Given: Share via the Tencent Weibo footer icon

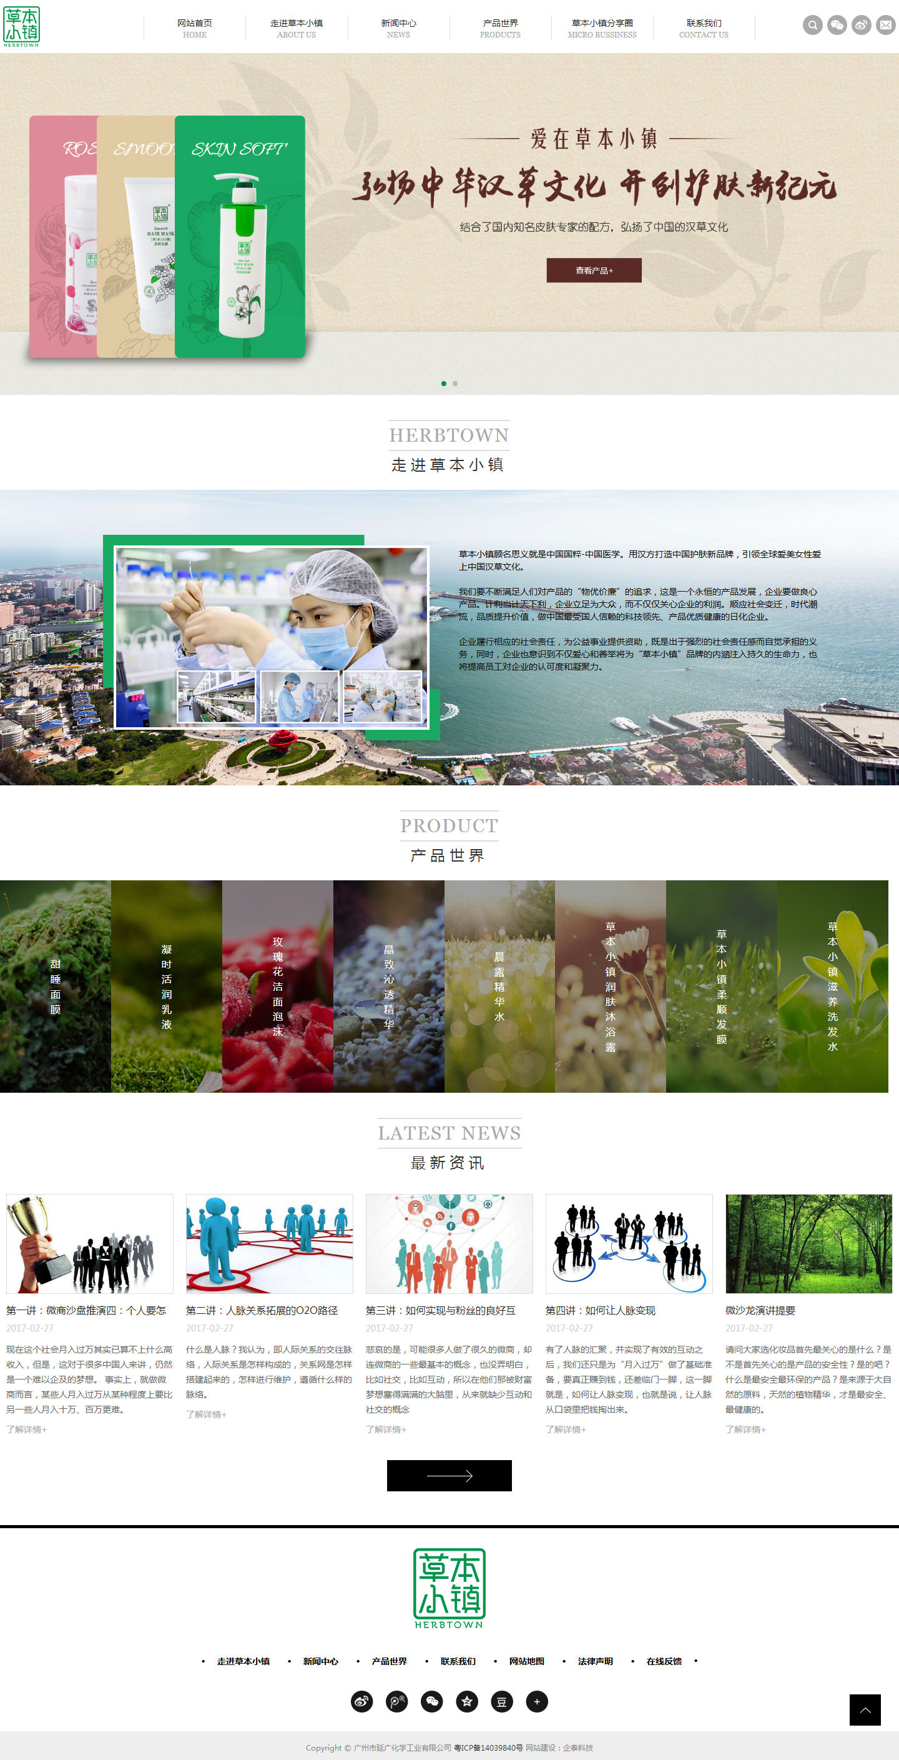Looking at the screenshot, I should click(x=396, y=1701).
